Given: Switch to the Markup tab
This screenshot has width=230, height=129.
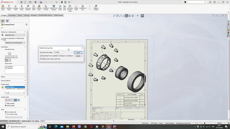Looking at the screenshot, I should click(27, 15).
